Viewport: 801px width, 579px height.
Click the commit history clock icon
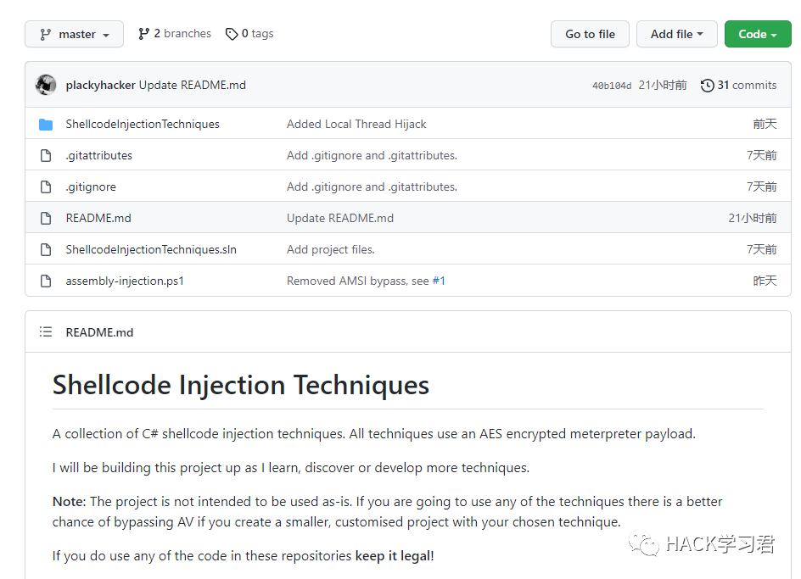[707, 86]
